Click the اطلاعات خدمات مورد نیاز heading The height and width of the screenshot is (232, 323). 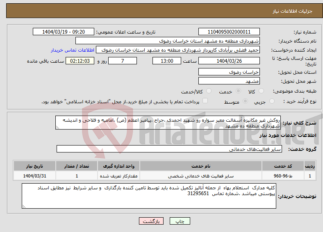click(x=288, y=135)
